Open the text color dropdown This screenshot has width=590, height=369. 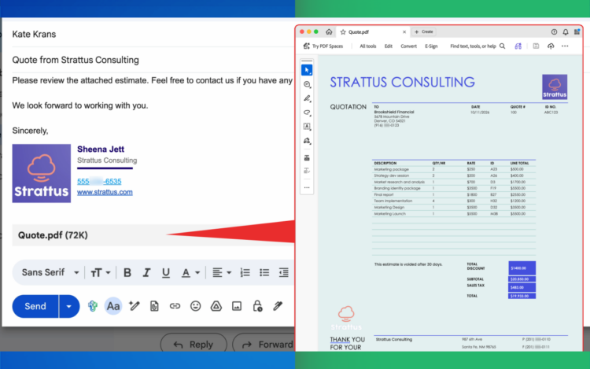pos(190,273)
